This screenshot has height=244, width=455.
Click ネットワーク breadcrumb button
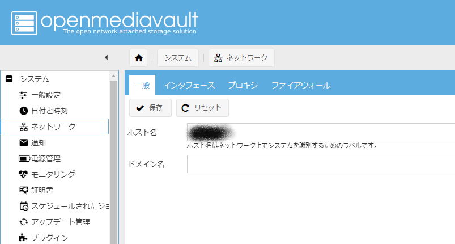coord(241,58)
